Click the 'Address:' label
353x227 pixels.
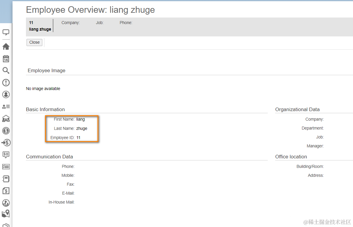point(316,175)
